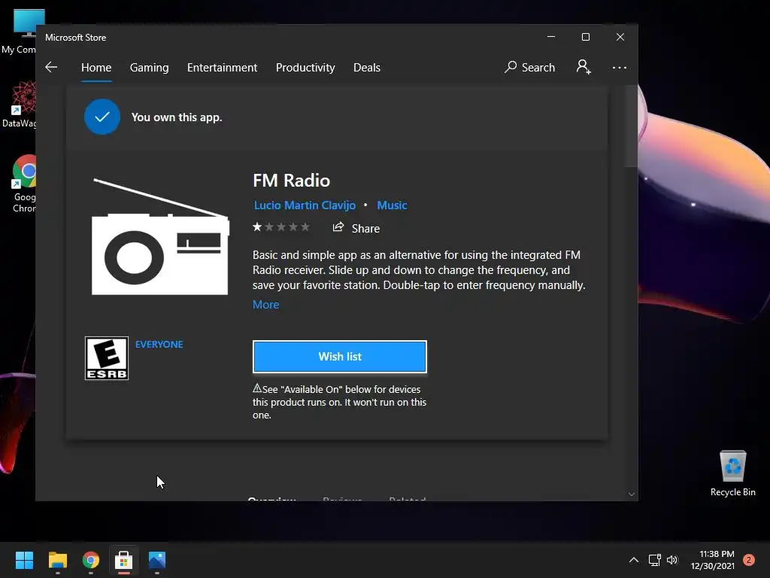
Task: Click the scrollbar down arrow in Store
Action: [632, 494]
